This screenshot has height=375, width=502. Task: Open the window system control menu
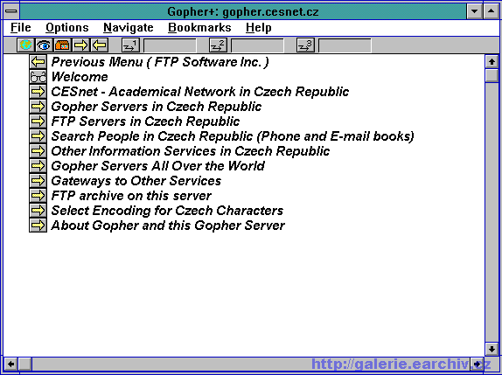point(11,11)
